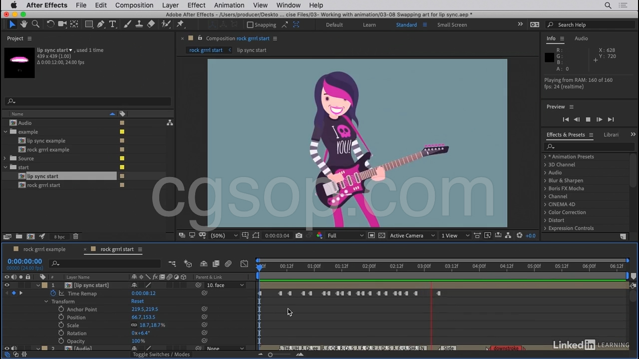Toggle Position stopwatch

click(61, 317)
